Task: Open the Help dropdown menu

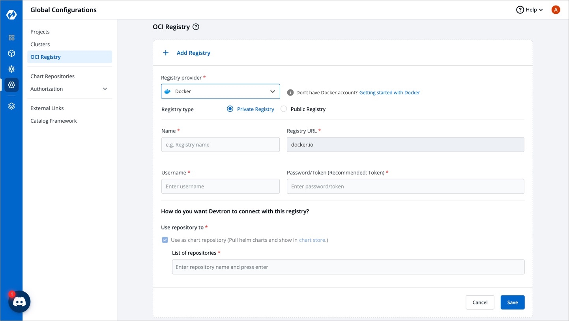Action: 530,10
